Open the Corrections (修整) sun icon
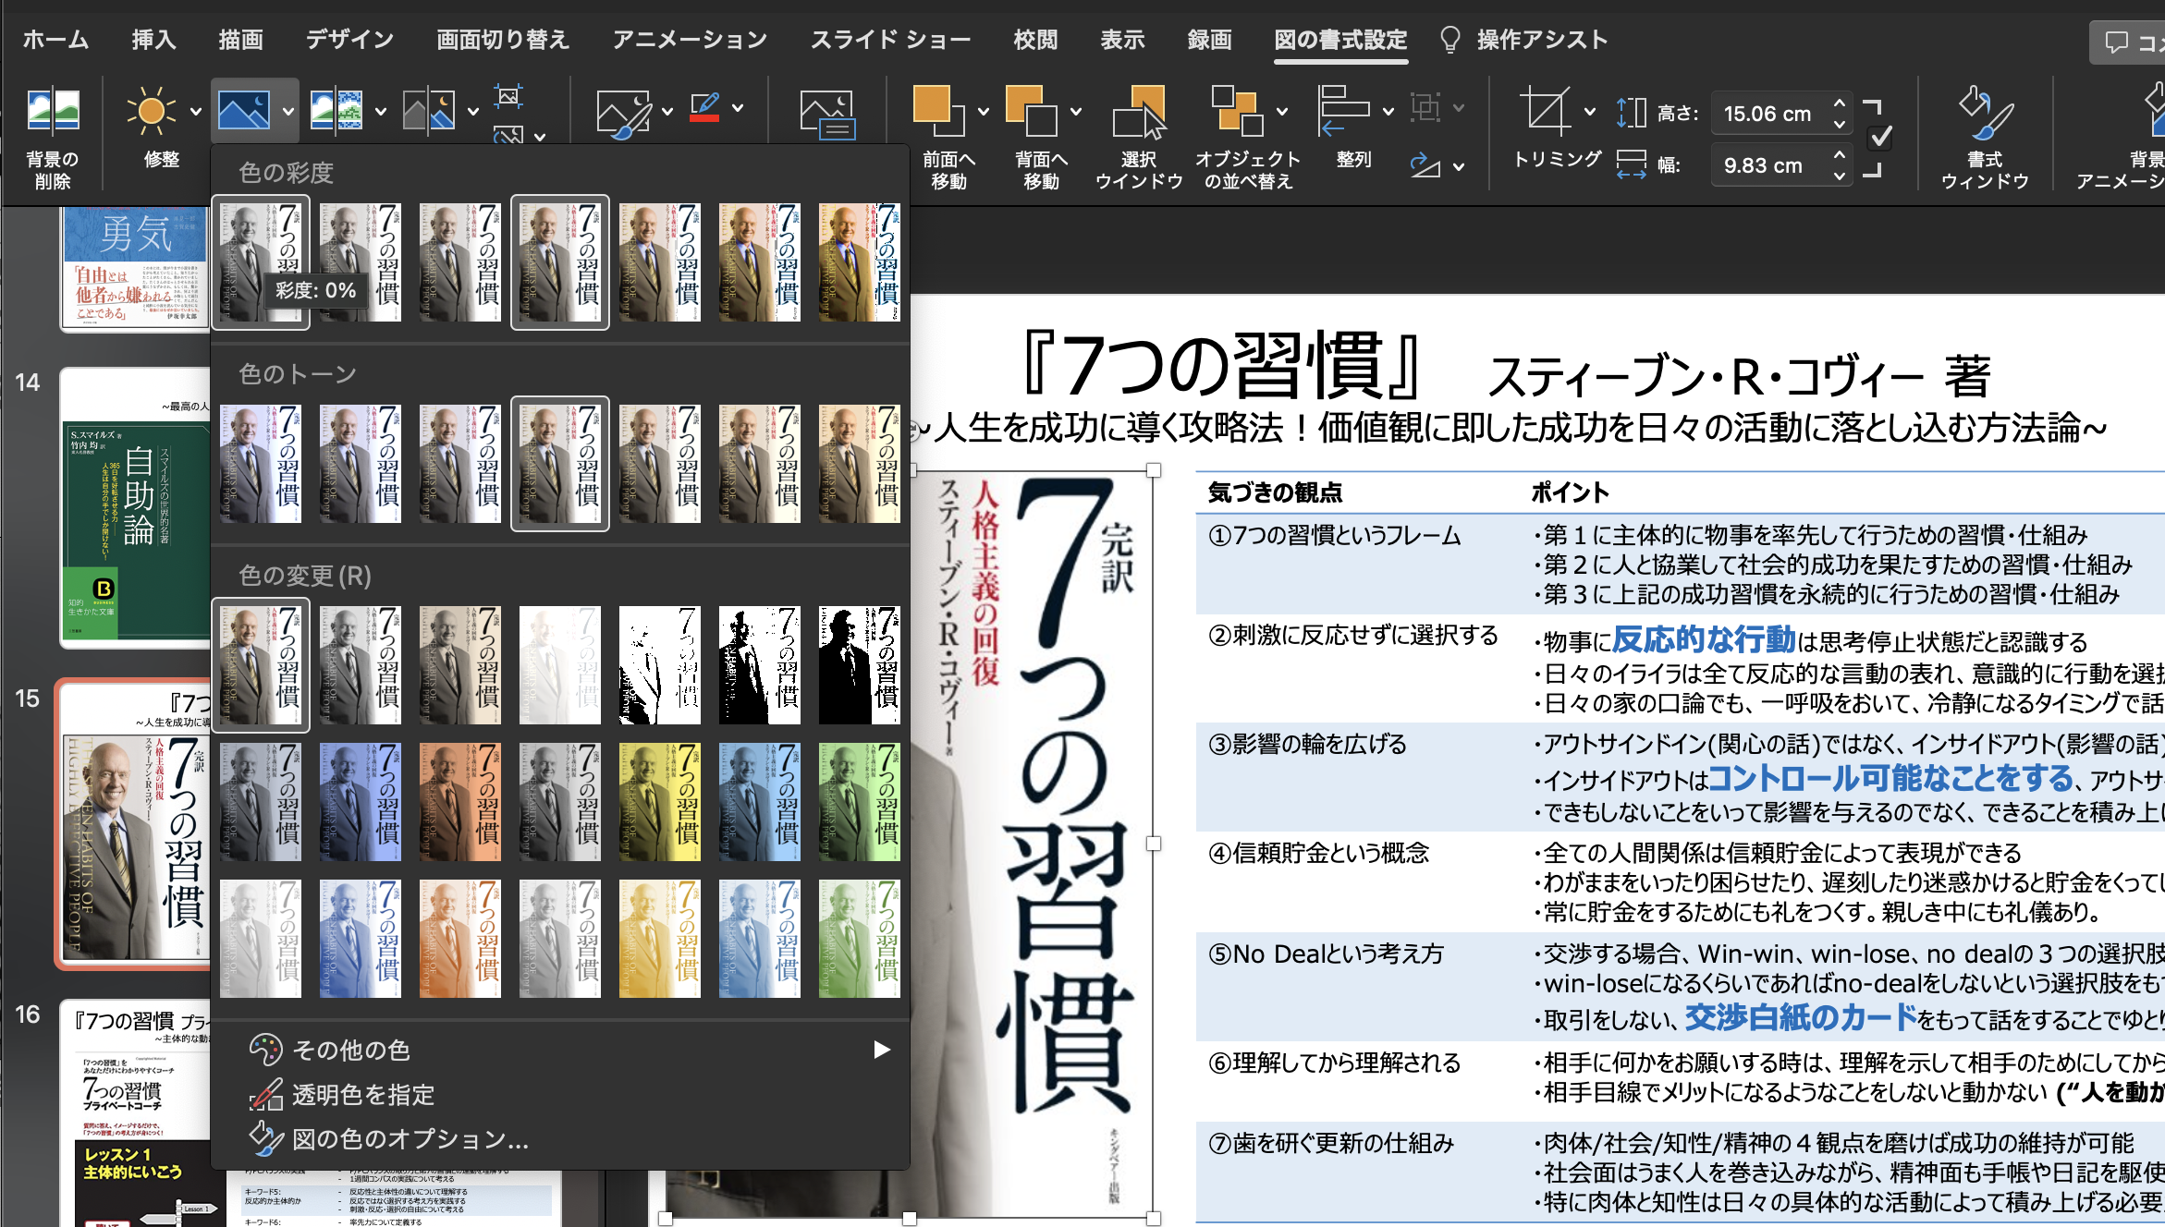 point(151,112)
